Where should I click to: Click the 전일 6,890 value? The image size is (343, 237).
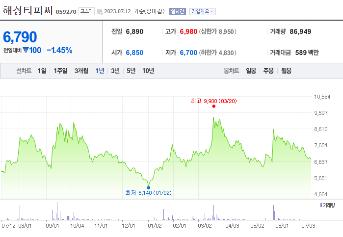click(x=134, y=31)
